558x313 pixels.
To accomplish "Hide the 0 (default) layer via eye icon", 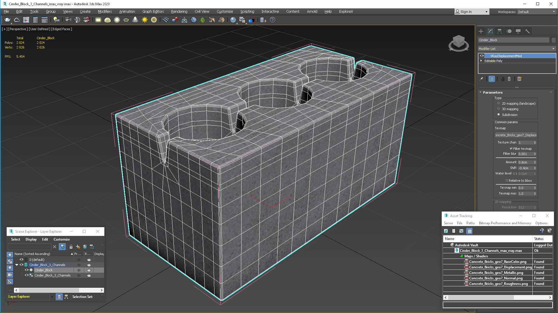I will [x=21, y=259].
